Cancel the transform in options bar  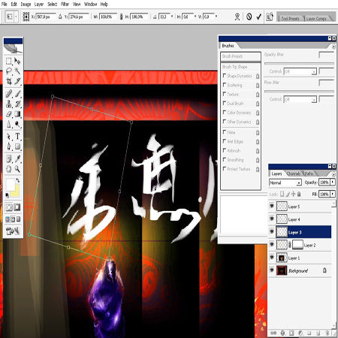pos(249,17)
